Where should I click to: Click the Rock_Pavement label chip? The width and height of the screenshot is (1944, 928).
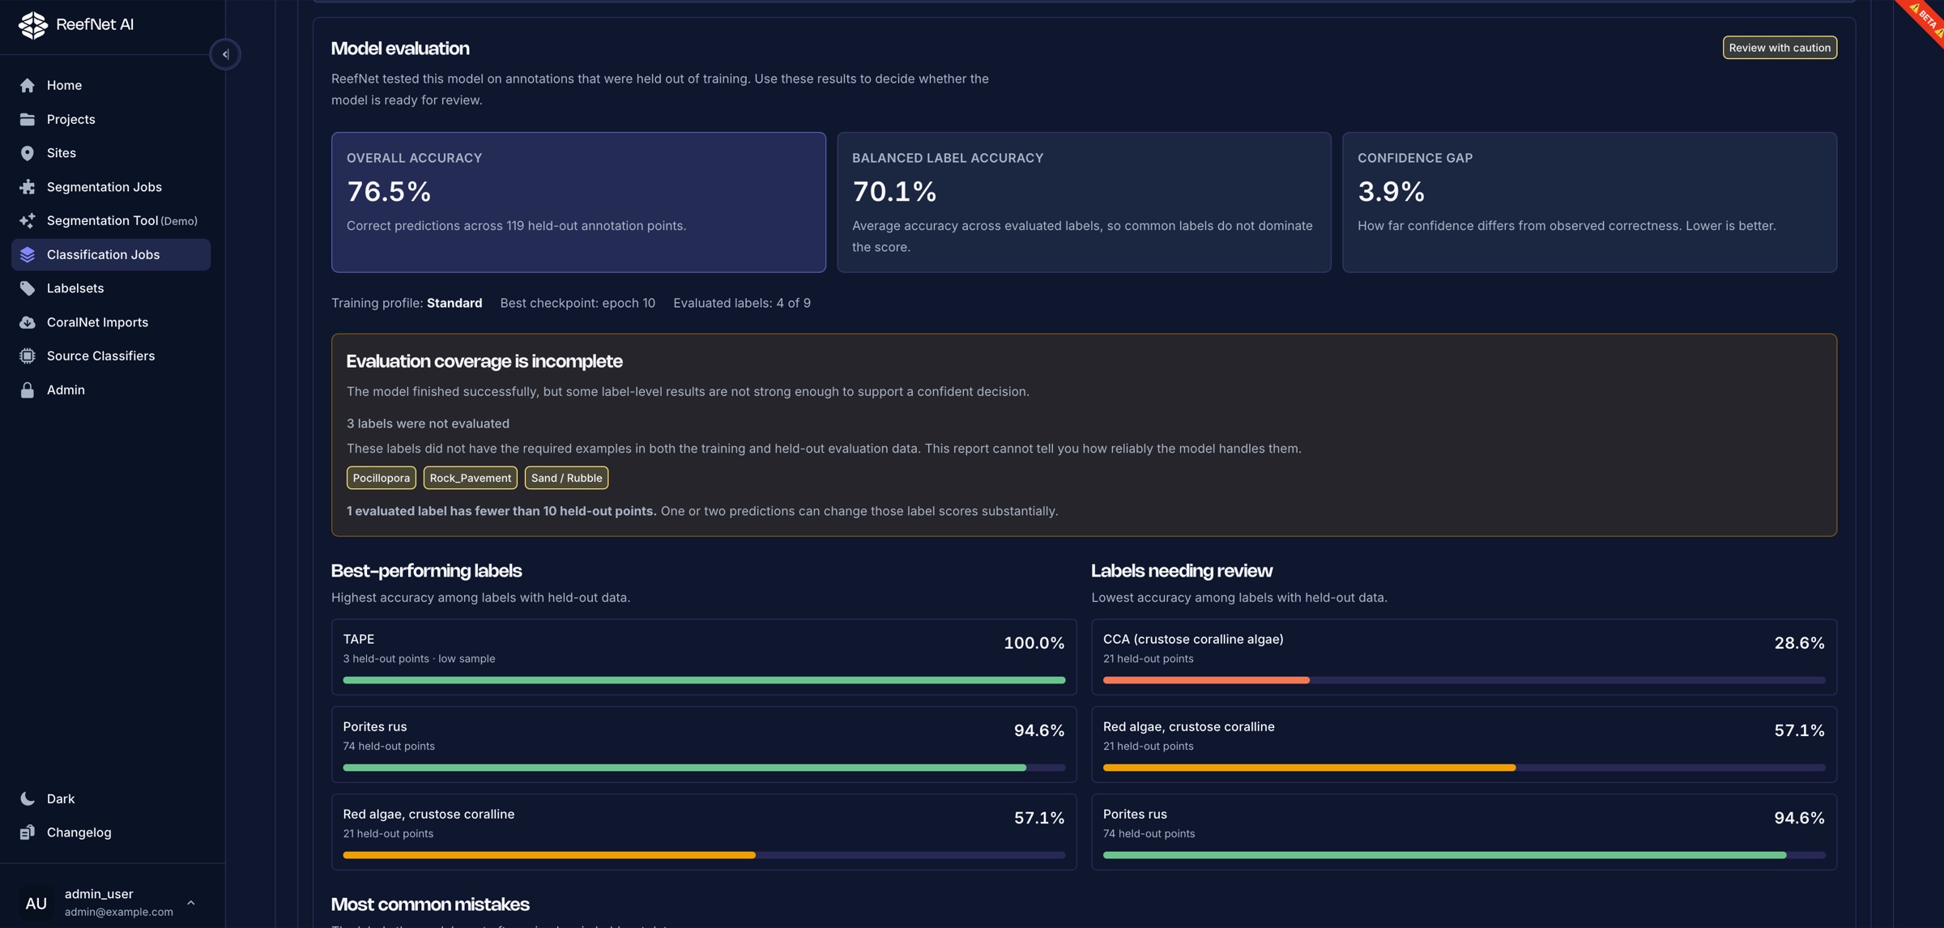[470, 478]
